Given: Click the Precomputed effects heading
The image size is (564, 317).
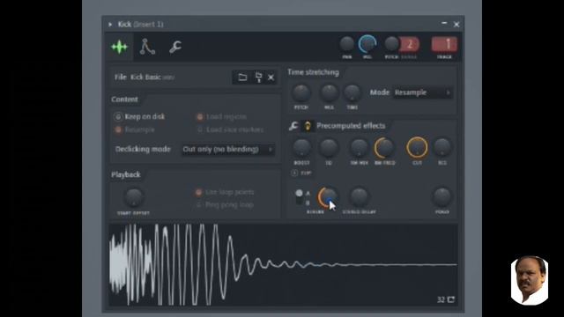Looking at the screenshot, I should [x=351, y=126].
